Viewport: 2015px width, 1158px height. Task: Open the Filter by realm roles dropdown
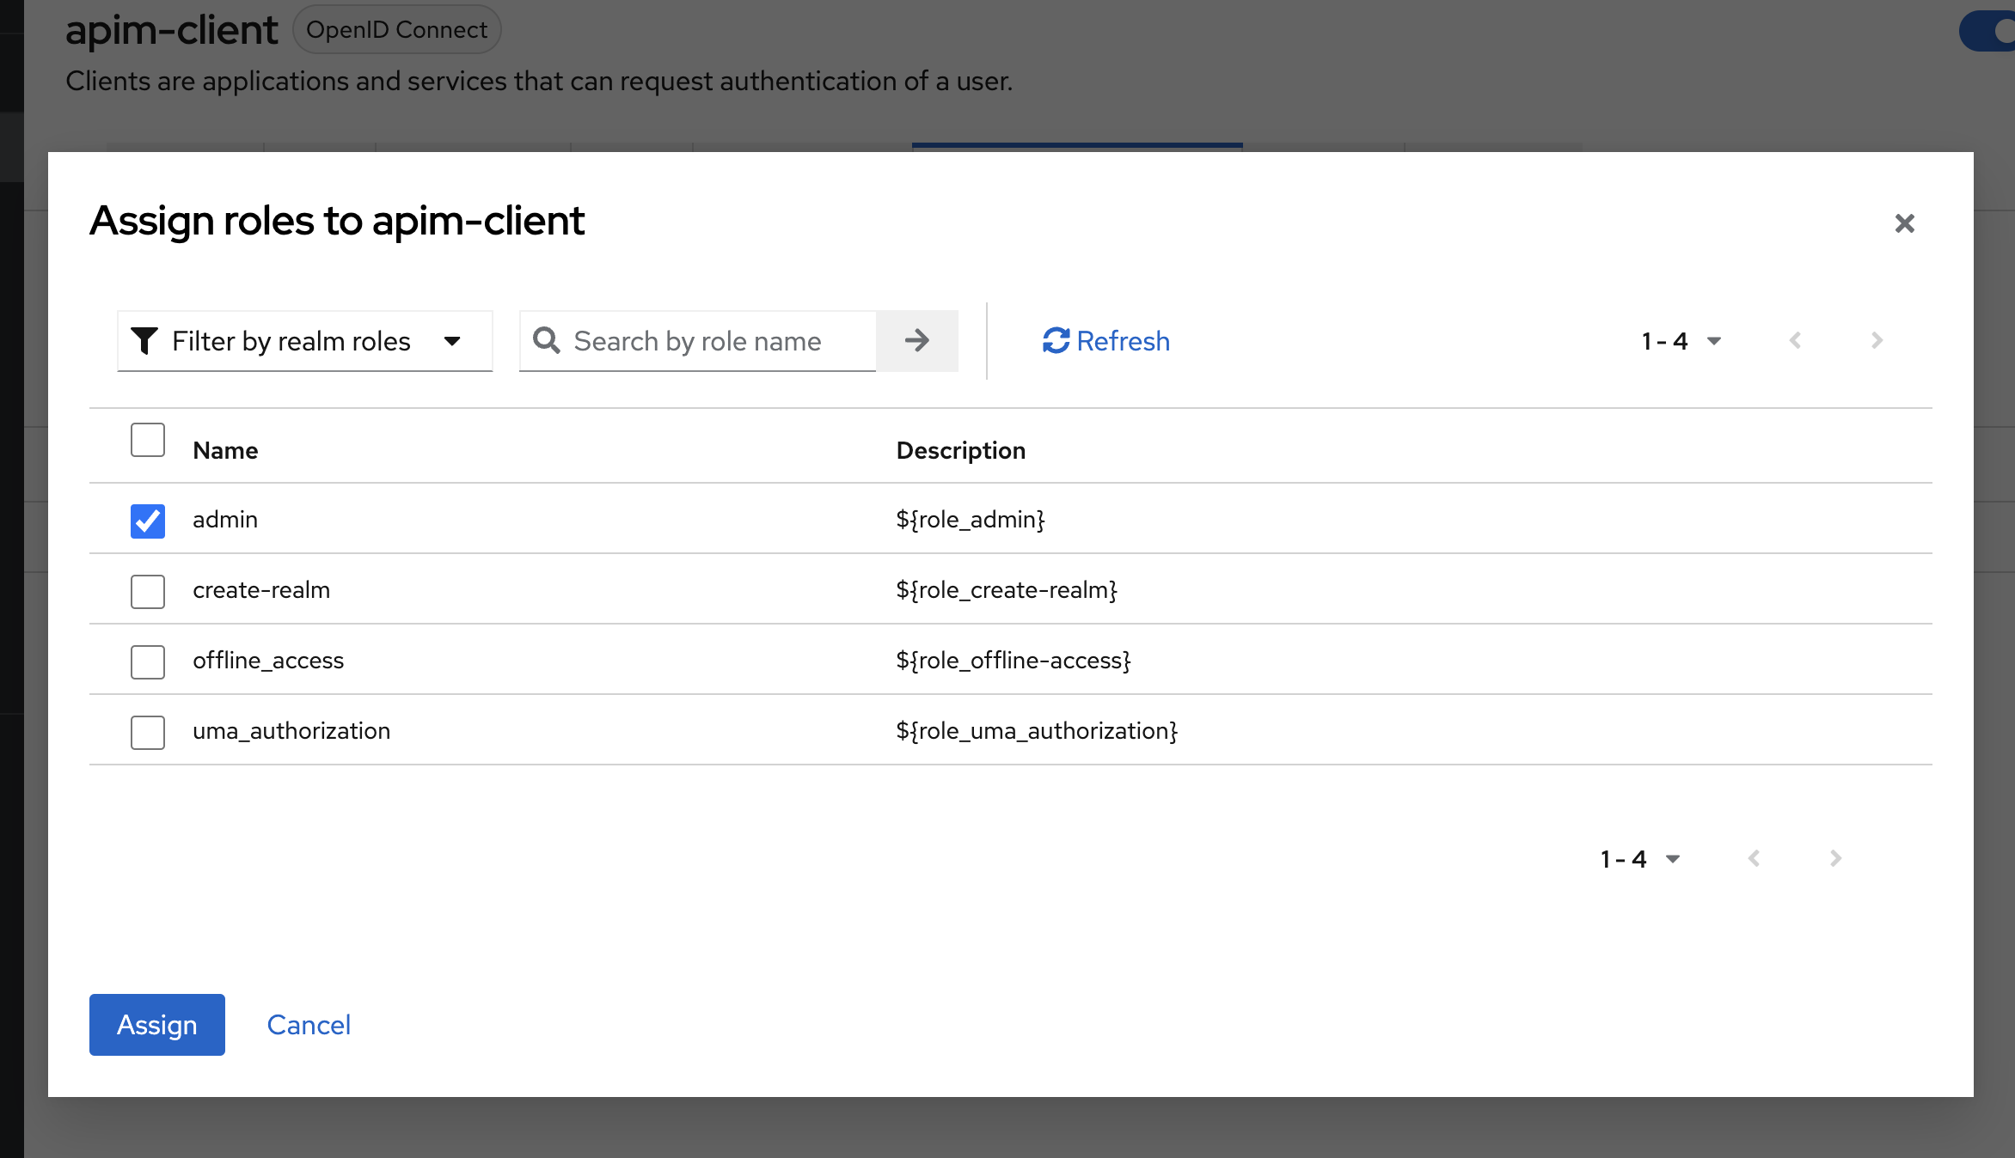coord(304,341)
